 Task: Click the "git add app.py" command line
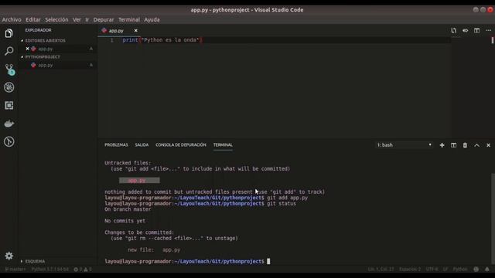[x=207, y=198]
